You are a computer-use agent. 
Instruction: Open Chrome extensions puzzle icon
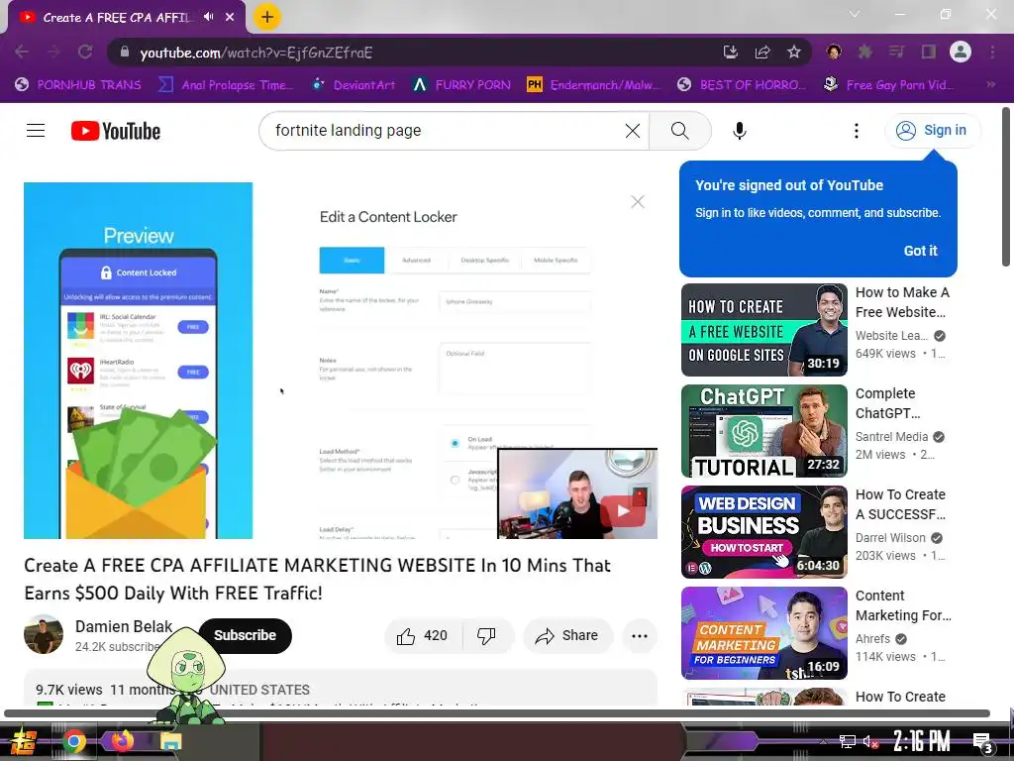tap(864, 52)
